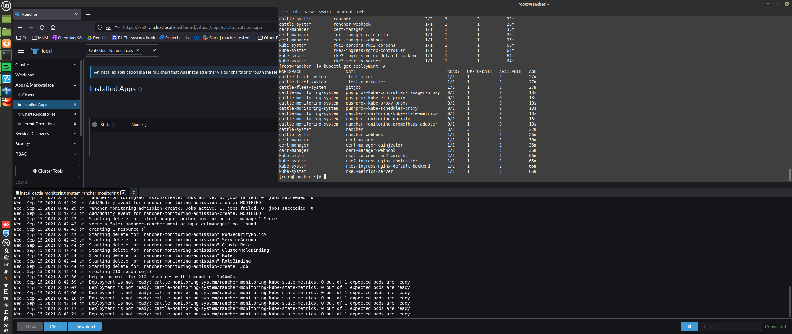Expand the RBAC section

46,154
